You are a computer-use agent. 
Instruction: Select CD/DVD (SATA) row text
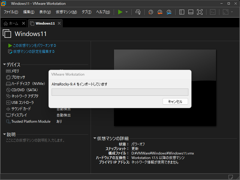click(x=25, y=90)
